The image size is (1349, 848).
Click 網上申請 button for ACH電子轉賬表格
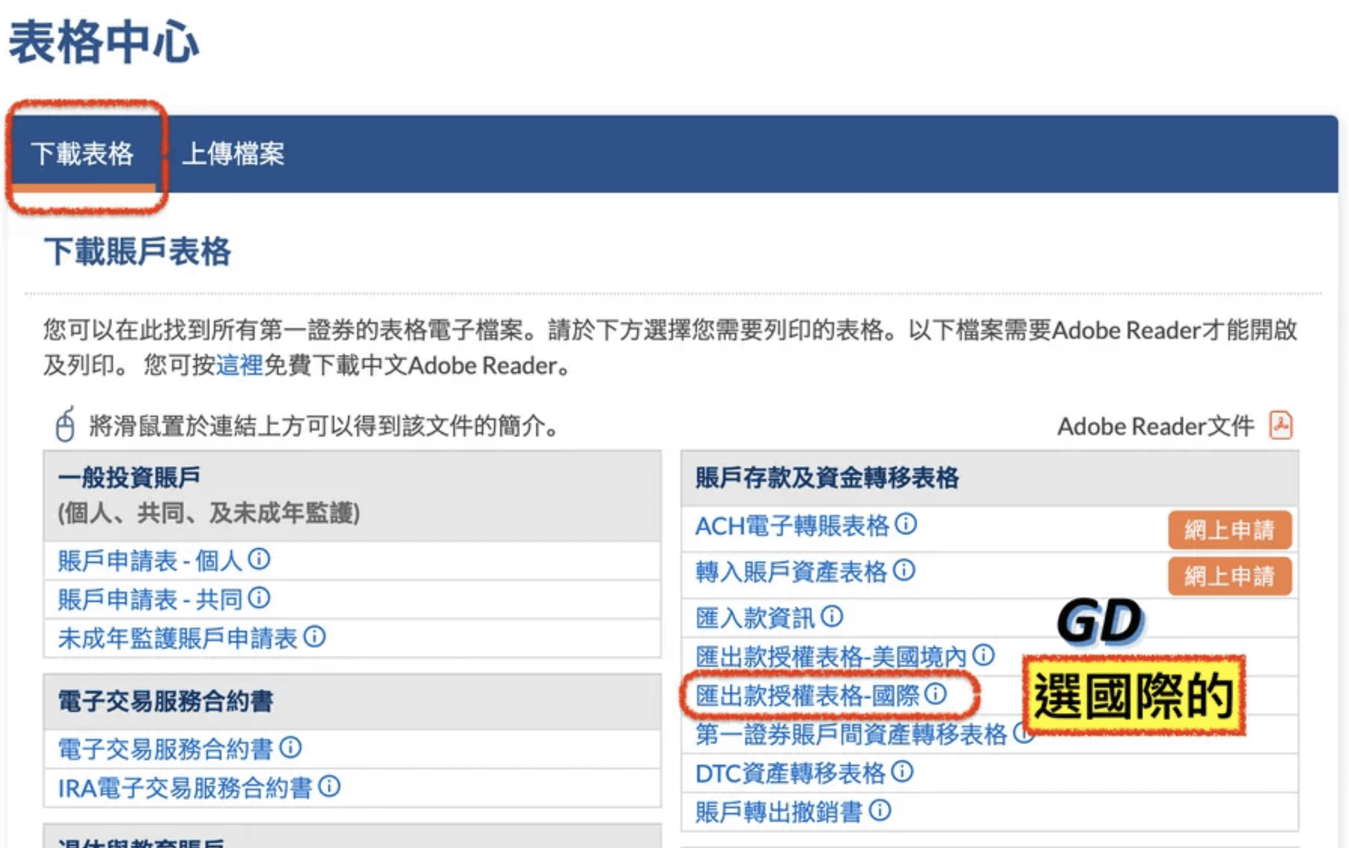1229,530
